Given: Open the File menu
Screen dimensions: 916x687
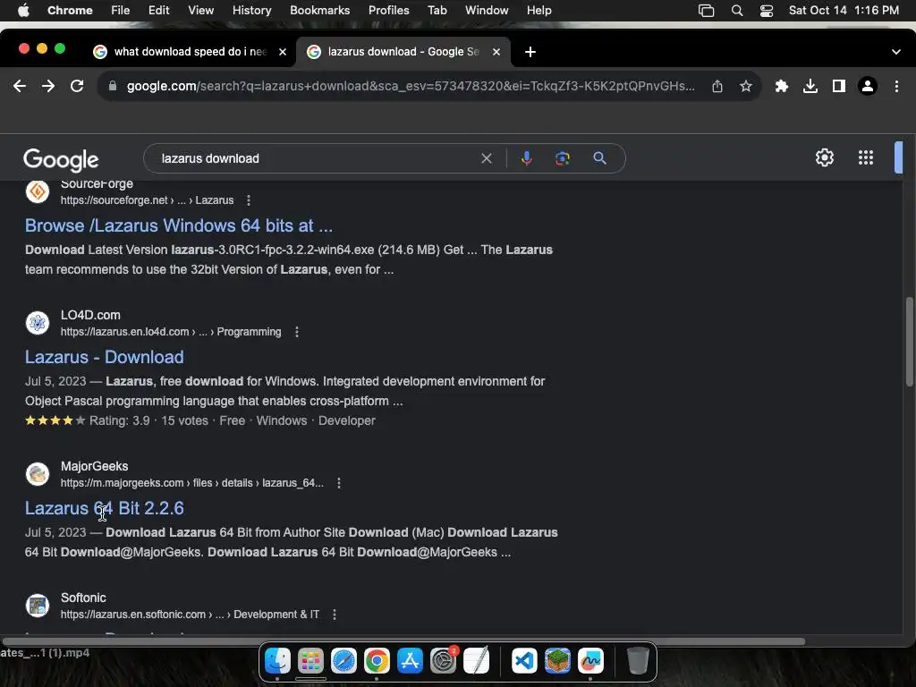Looking at the screenshot, I should pyautogui.click(x=121, y=10).
